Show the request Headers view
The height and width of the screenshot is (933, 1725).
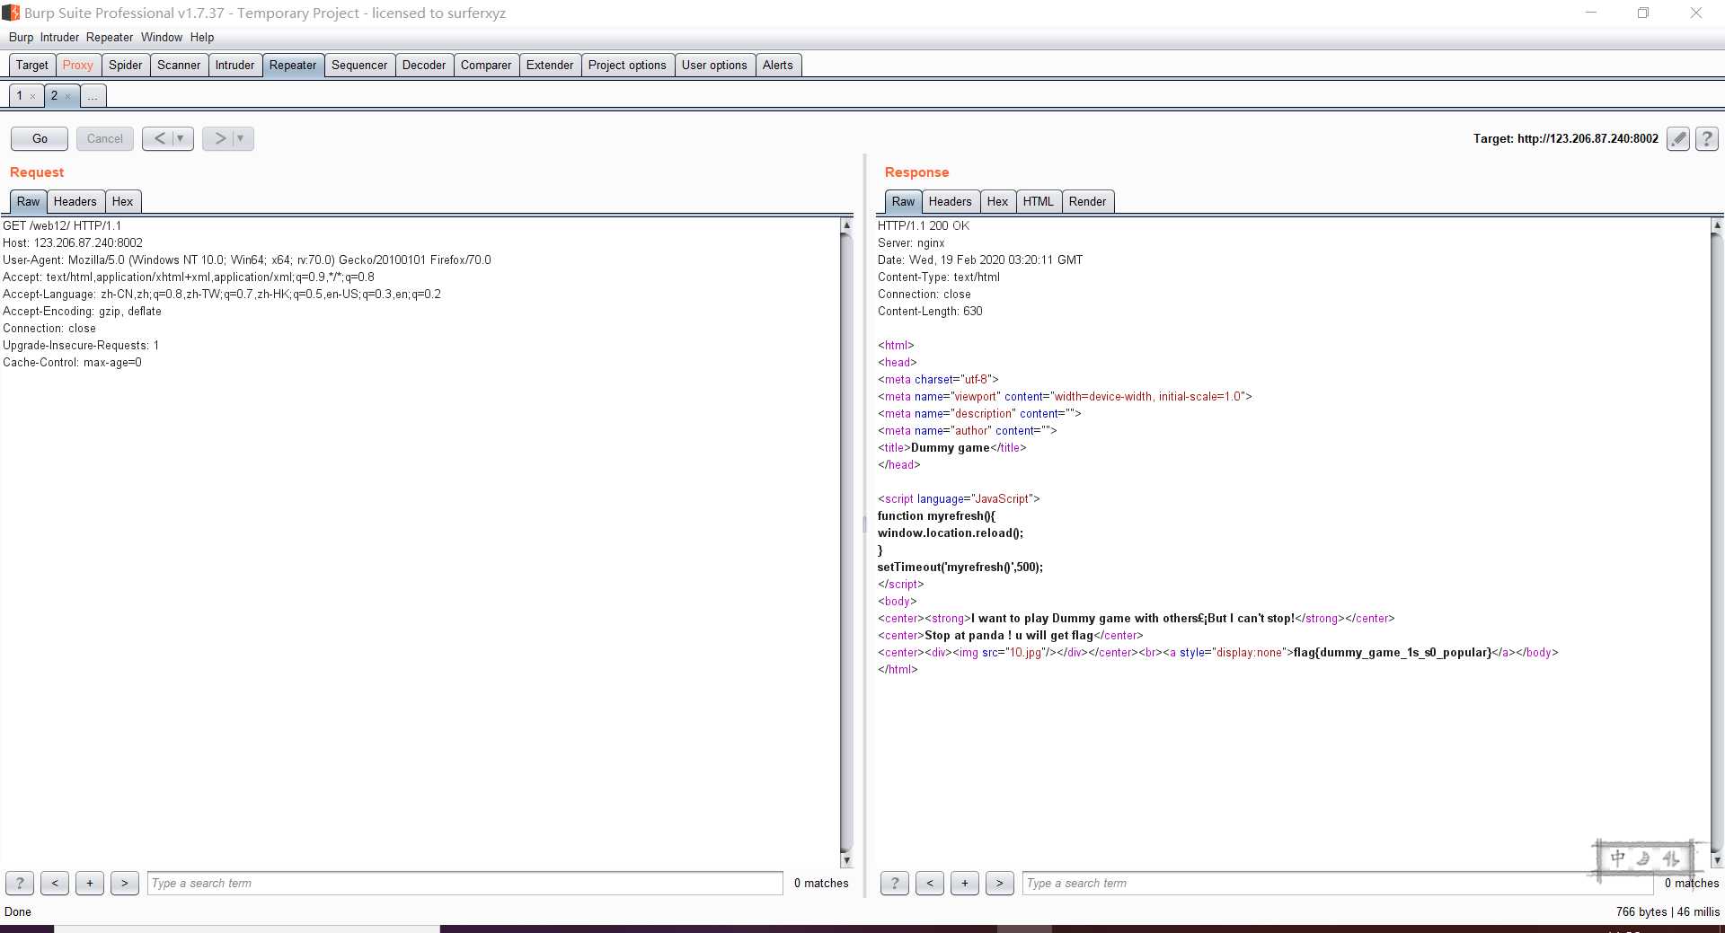tap(75, 201)
